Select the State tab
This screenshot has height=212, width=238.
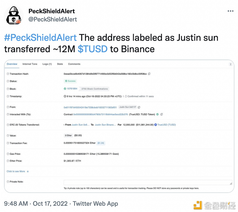tap(60, 64)
